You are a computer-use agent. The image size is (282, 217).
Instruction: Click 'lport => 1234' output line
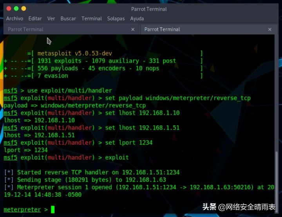26,150
